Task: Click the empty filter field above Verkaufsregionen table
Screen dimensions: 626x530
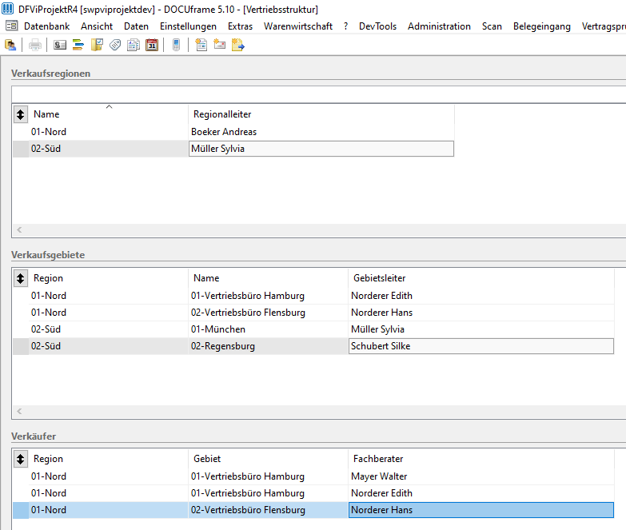Action: coord(318,94)
